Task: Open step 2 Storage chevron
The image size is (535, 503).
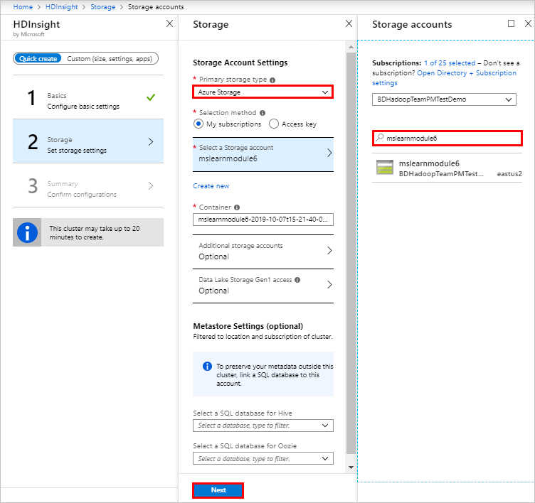Action: 151,141
